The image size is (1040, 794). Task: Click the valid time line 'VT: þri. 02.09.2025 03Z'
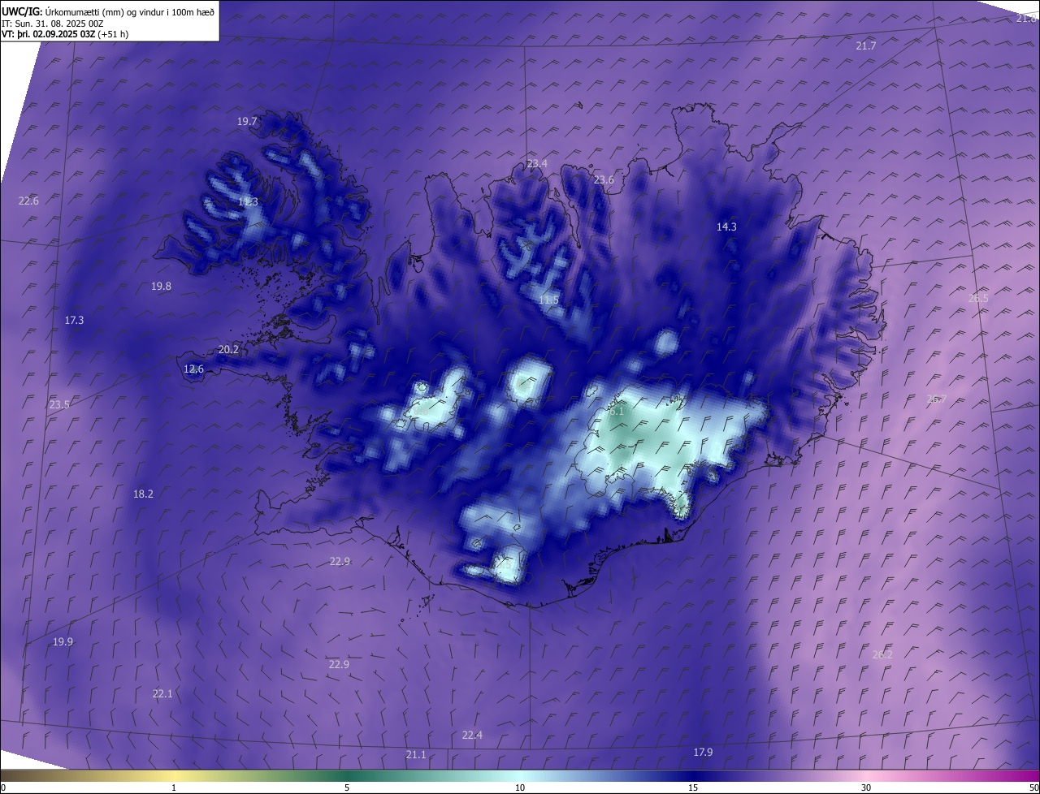pyautogui.click(x=49, y=34)
